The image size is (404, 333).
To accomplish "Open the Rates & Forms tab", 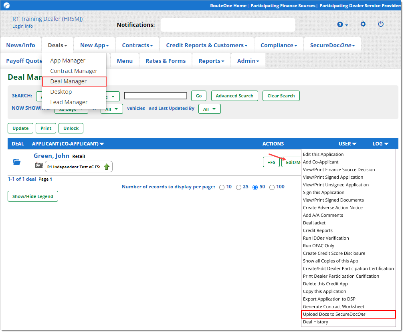I will pos(166,61).
